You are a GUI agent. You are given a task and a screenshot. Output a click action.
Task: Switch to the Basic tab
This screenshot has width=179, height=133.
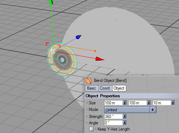92,88
